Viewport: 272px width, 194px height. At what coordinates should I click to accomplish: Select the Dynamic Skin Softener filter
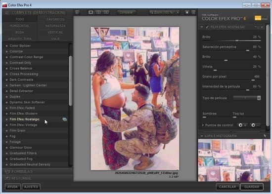tap(36, 102)
